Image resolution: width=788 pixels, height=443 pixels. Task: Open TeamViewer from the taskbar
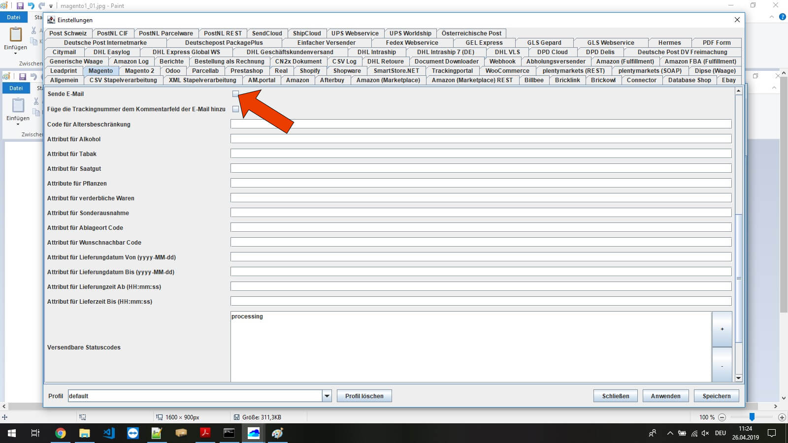(x=133, y=433)
